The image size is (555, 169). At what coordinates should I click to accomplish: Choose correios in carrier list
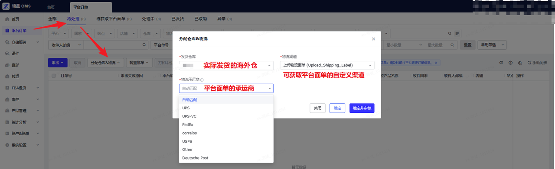click(226, 133)
